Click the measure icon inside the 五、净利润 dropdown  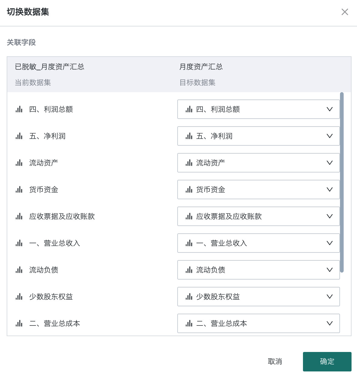[x=189, y=136]
